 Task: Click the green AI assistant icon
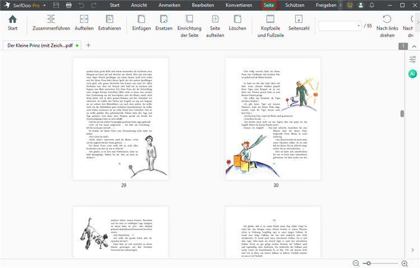(413, 74)
